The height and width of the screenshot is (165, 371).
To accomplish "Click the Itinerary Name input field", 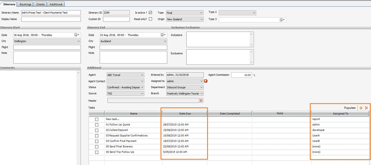I will (x=51, y=13).
